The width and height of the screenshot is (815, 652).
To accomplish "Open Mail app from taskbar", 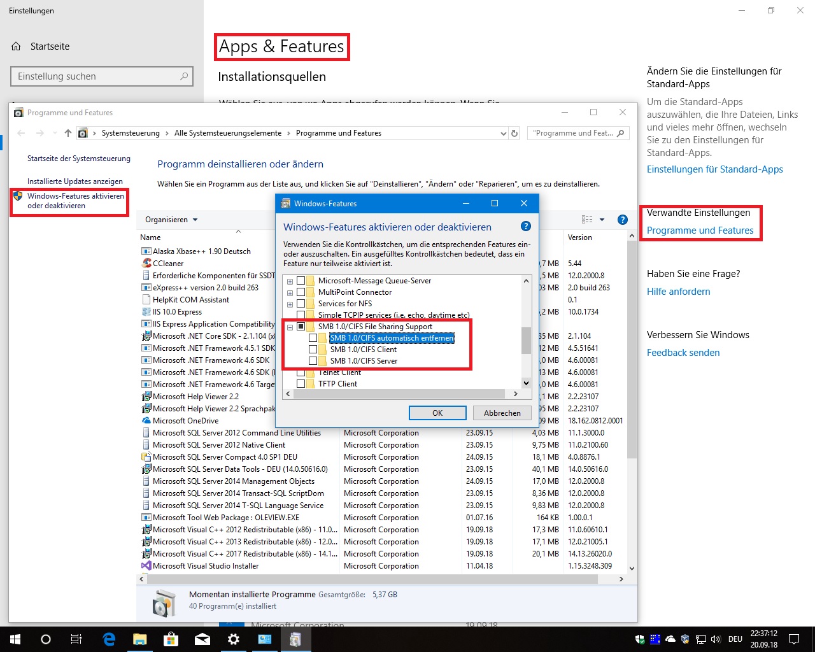I will coord(202,639).
